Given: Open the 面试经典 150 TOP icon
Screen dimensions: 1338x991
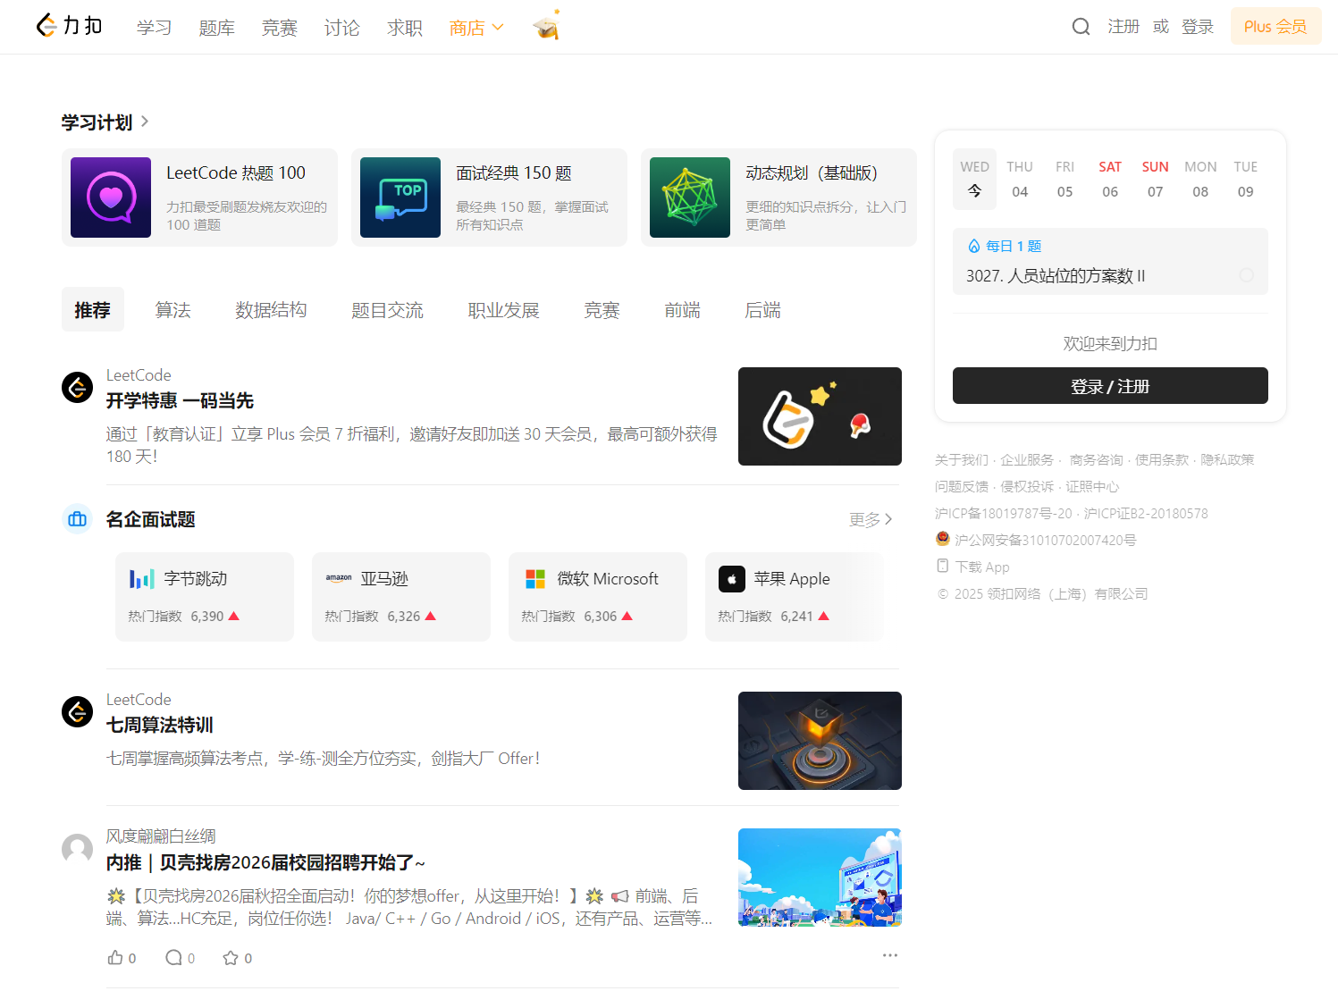Looking at the screenshot, I should pyautogui.click(x=400, y=197).
